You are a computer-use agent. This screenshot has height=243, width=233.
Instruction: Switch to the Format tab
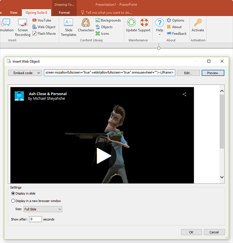tap(64, 13)
